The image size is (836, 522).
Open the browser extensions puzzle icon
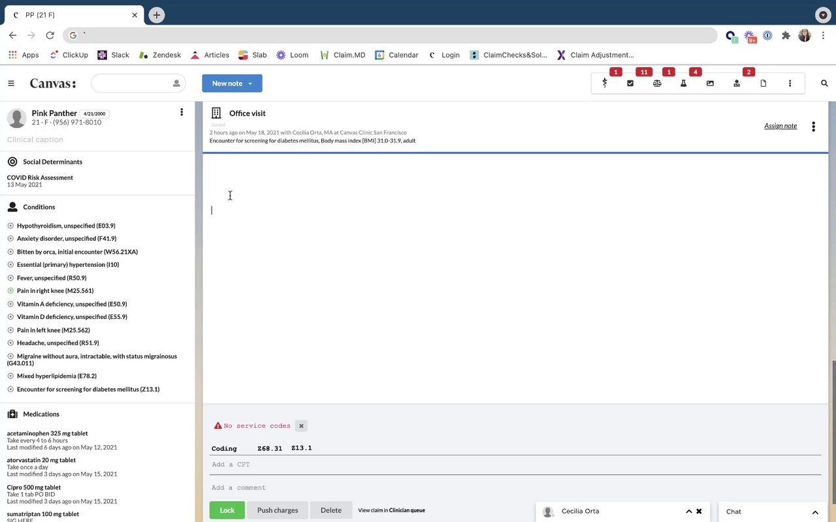(x=786, y=35)
